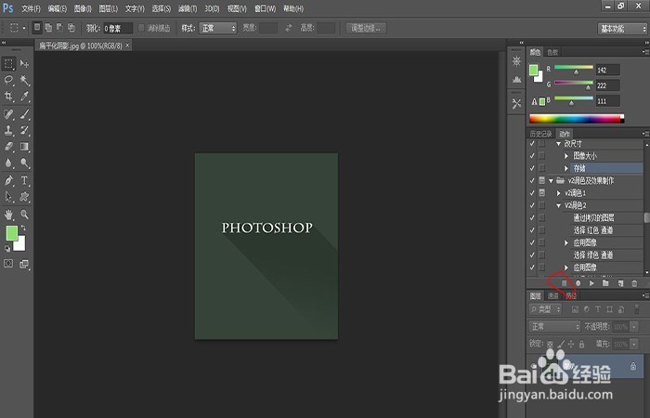This screenshot has height=418, width=650.
Task: Select the Blur tool
Action: click(x=8, y=163)
